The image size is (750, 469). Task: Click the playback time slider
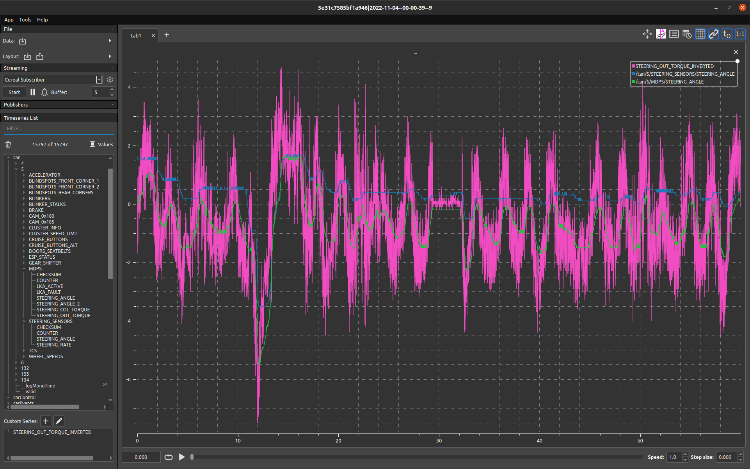pyautogui.click(x=417, y=457)
